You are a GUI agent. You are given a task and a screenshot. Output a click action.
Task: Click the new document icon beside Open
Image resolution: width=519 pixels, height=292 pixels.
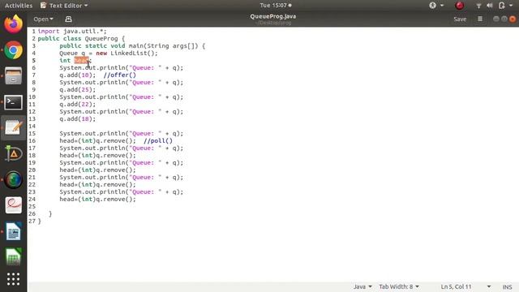point(68,19)
